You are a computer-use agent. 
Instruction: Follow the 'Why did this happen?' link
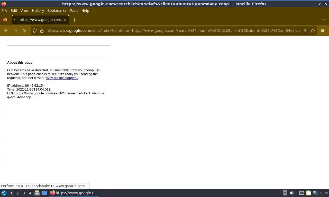pos(62,78)
